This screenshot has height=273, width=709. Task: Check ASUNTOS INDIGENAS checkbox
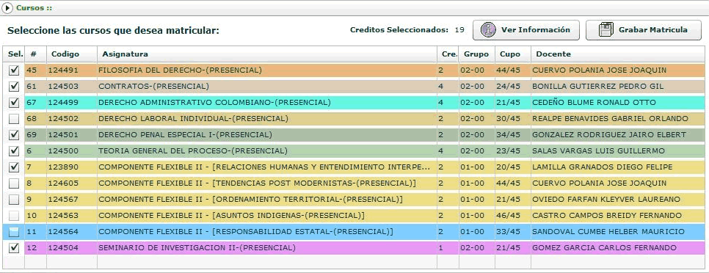point(14,216)
